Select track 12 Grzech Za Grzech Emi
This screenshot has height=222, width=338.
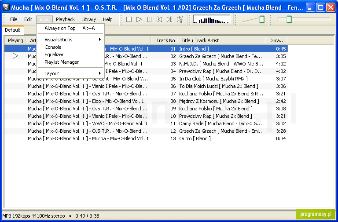(146, 131)
